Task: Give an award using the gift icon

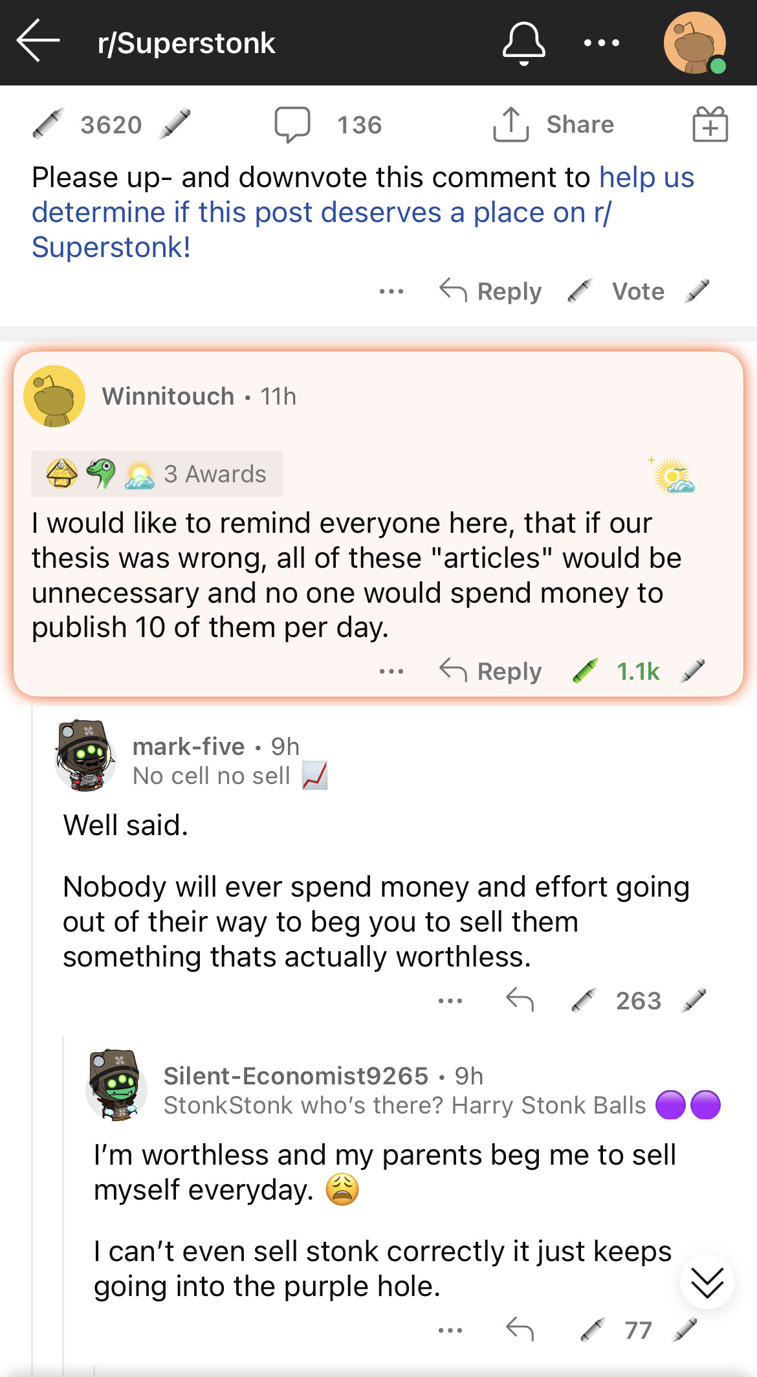Action: coord(710,124)
